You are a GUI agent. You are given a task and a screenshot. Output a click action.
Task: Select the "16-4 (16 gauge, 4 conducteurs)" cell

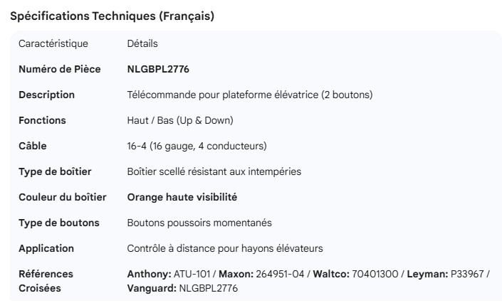coord(197,147)
